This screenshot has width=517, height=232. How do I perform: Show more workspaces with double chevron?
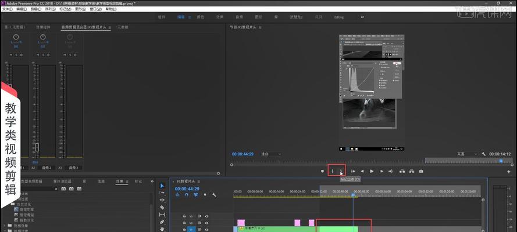(x=362, y=17)
